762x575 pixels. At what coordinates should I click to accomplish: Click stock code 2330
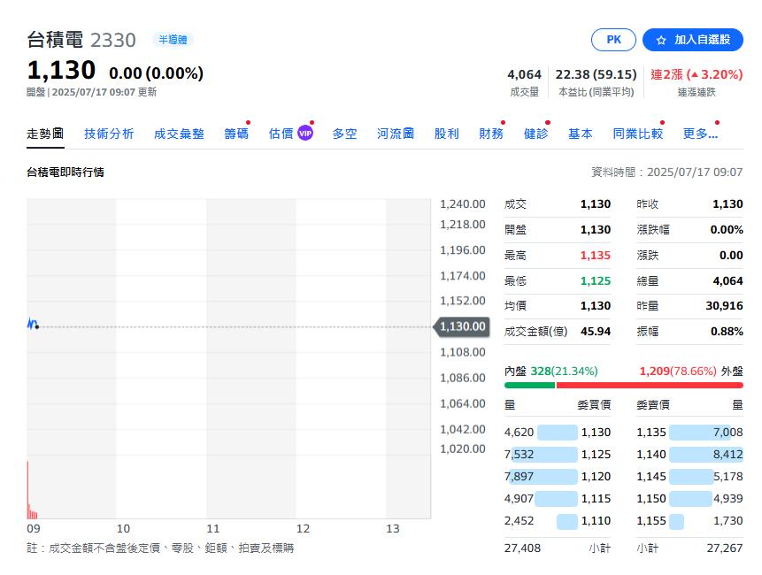click(113, 41)
